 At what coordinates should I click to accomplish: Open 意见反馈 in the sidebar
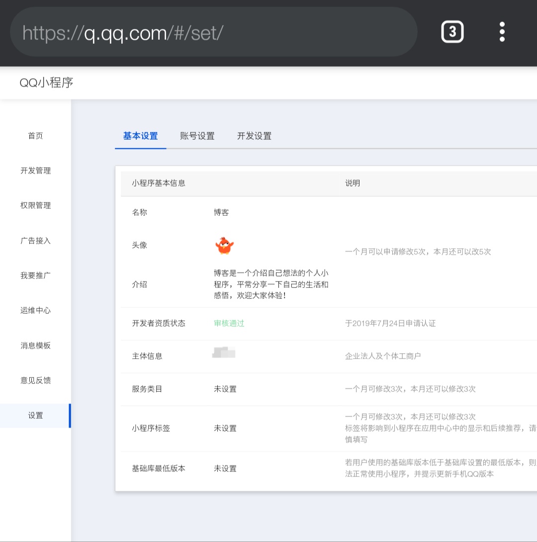36,380
